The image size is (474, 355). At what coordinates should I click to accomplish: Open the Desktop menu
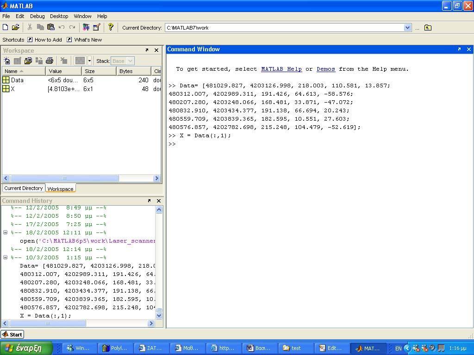click(59, 16)
